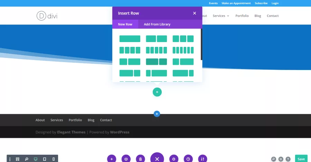The height and width of the screenshot is (162, 311).
Task: Choose the six equal columns layout
Action: [183, 50]
